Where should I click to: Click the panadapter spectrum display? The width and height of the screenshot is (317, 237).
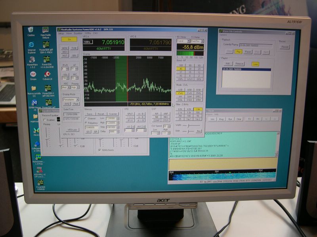coord(128,79)
